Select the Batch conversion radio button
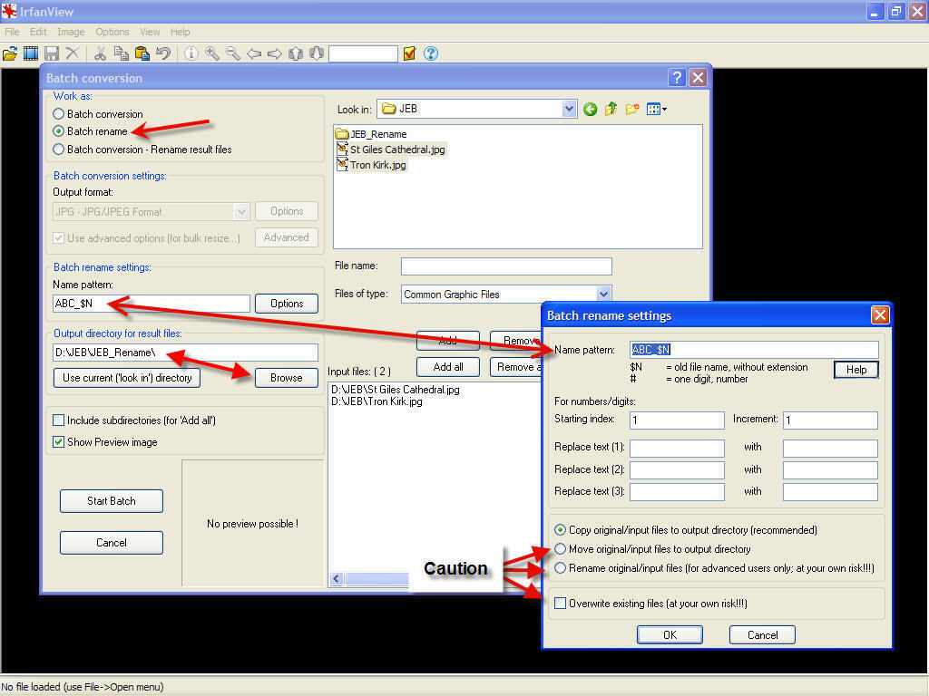This screenshot has width=929, height=696. (59, 114)
